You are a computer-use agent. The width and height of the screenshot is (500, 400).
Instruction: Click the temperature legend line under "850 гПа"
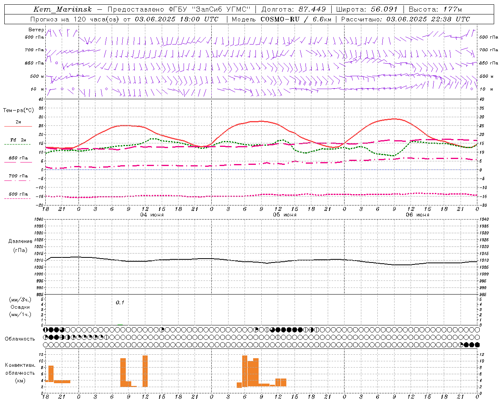point(18,162)
